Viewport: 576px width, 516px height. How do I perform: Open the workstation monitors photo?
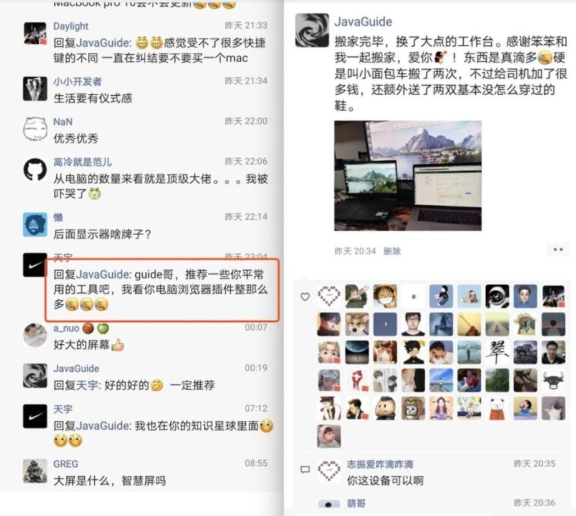[x=408, y=176]
